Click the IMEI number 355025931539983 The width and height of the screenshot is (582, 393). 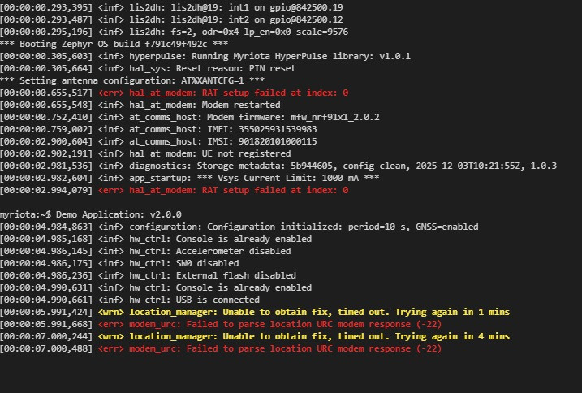point(277,129)
